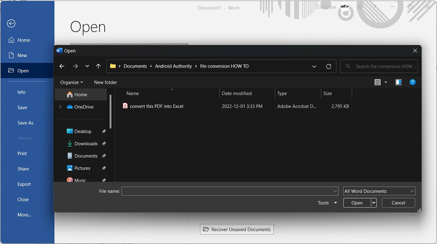
Task: Select the PDF file convert this PDF into Excel
Action: pyautogui.click(x=157, y=106)
